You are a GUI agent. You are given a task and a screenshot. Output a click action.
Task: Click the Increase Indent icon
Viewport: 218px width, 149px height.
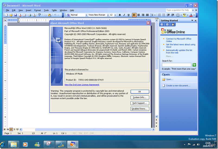click(172, 15)
